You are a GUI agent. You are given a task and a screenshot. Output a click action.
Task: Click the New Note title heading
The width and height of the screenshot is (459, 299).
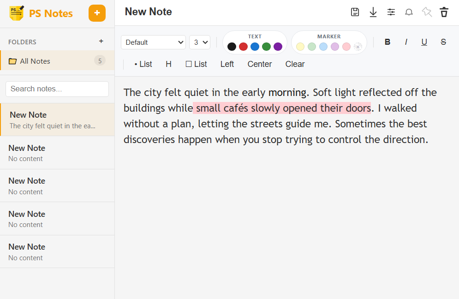click(148, 12)
